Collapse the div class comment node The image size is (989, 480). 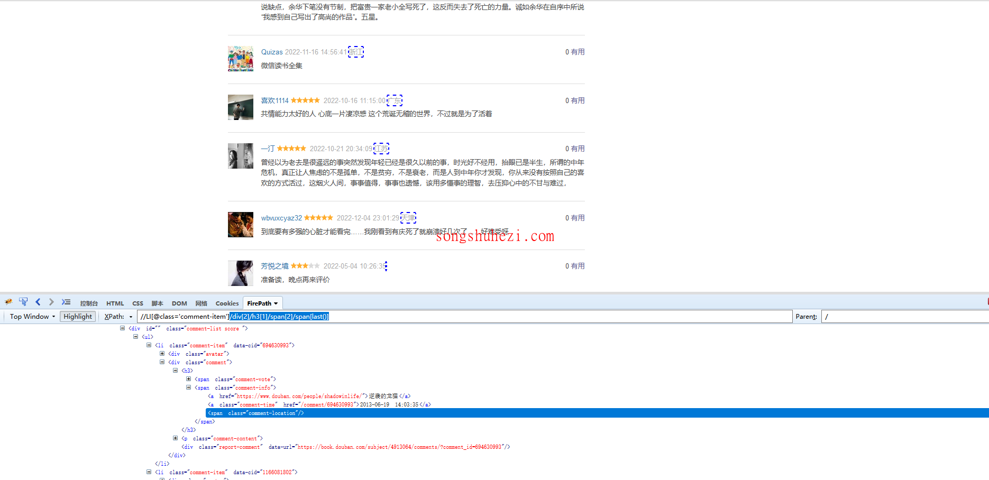pos(162,362)
